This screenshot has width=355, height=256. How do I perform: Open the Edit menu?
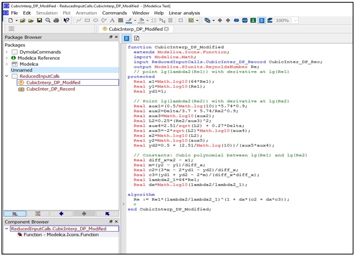(27, 13)
